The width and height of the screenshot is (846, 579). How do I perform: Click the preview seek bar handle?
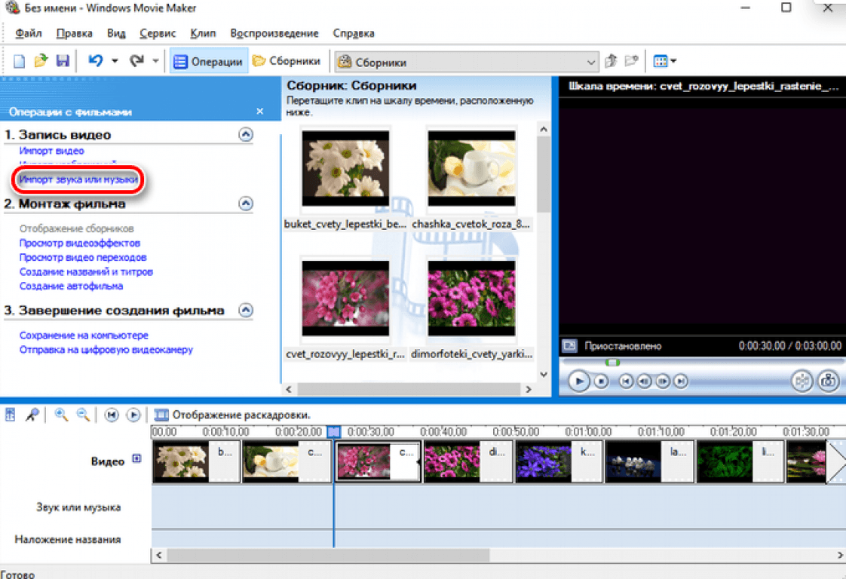[x=612, y=362]
